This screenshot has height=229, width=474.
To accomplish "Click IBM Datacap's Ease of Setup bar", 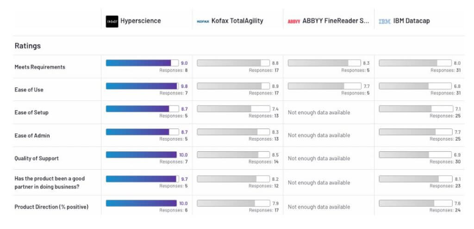I will (x=415, y=109).
